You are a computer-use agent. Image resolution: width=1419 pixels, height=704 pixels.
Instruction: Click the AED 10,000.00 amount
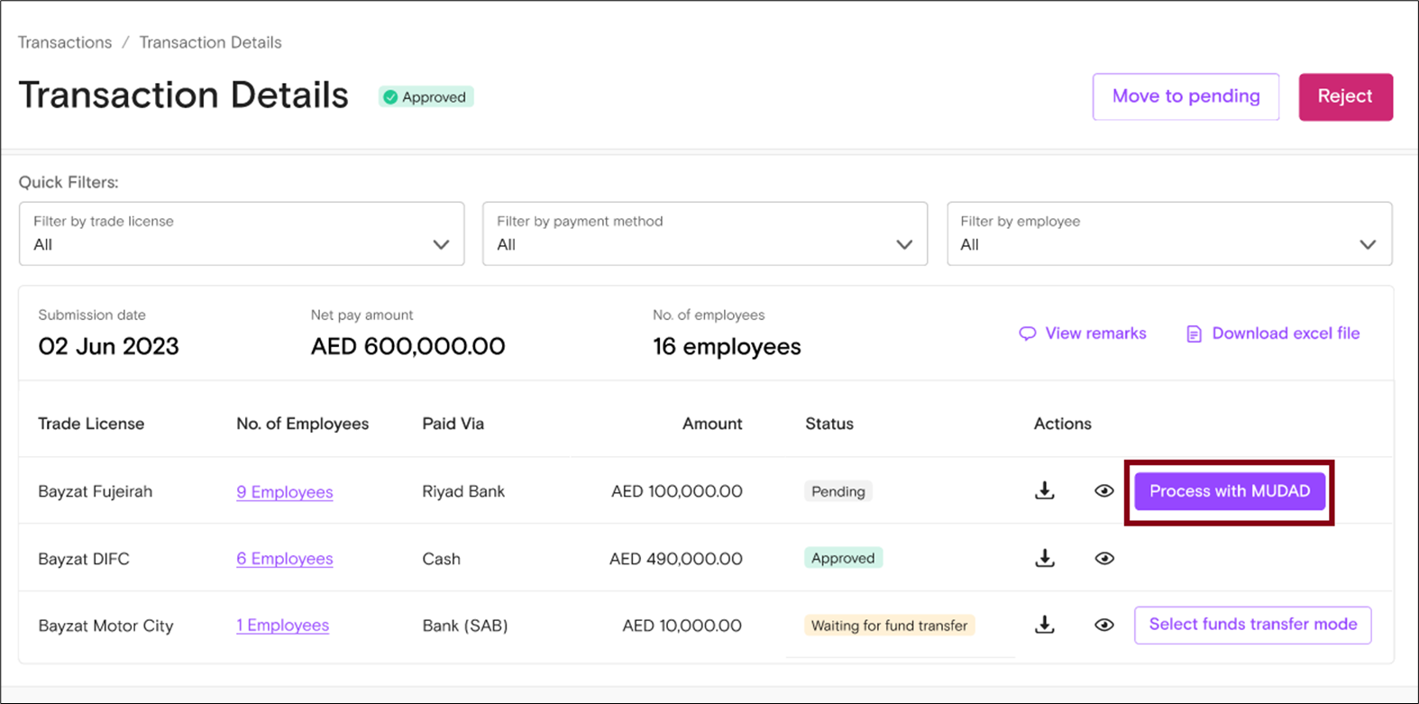tap(682, 626)
